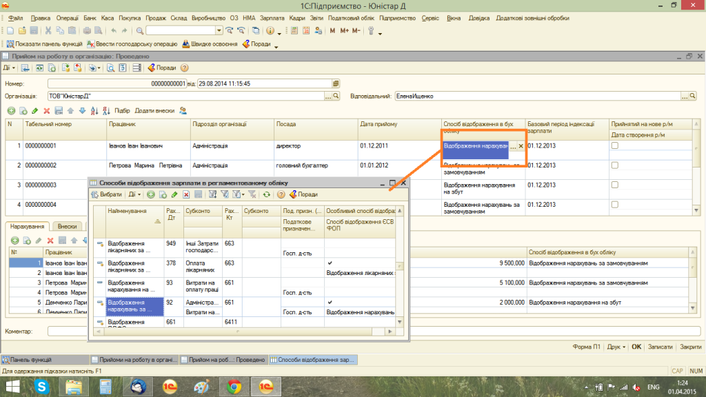Viewport: 706px width, 397px height.
Task: Mark item for deletion in Способи відображення dialog toolbar
Action: click(x=186, y=194)
